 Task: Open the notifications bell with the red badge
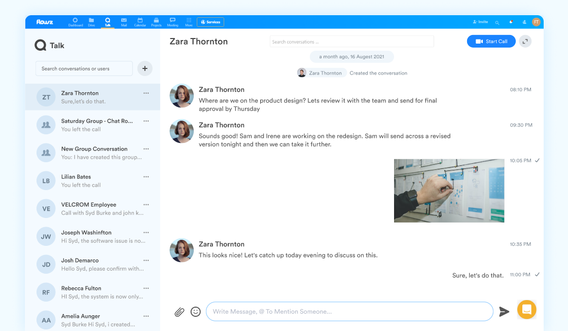click(511, 22)
